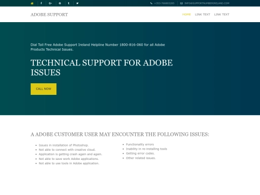Select the last LINK TEXT navigation item

221,14
